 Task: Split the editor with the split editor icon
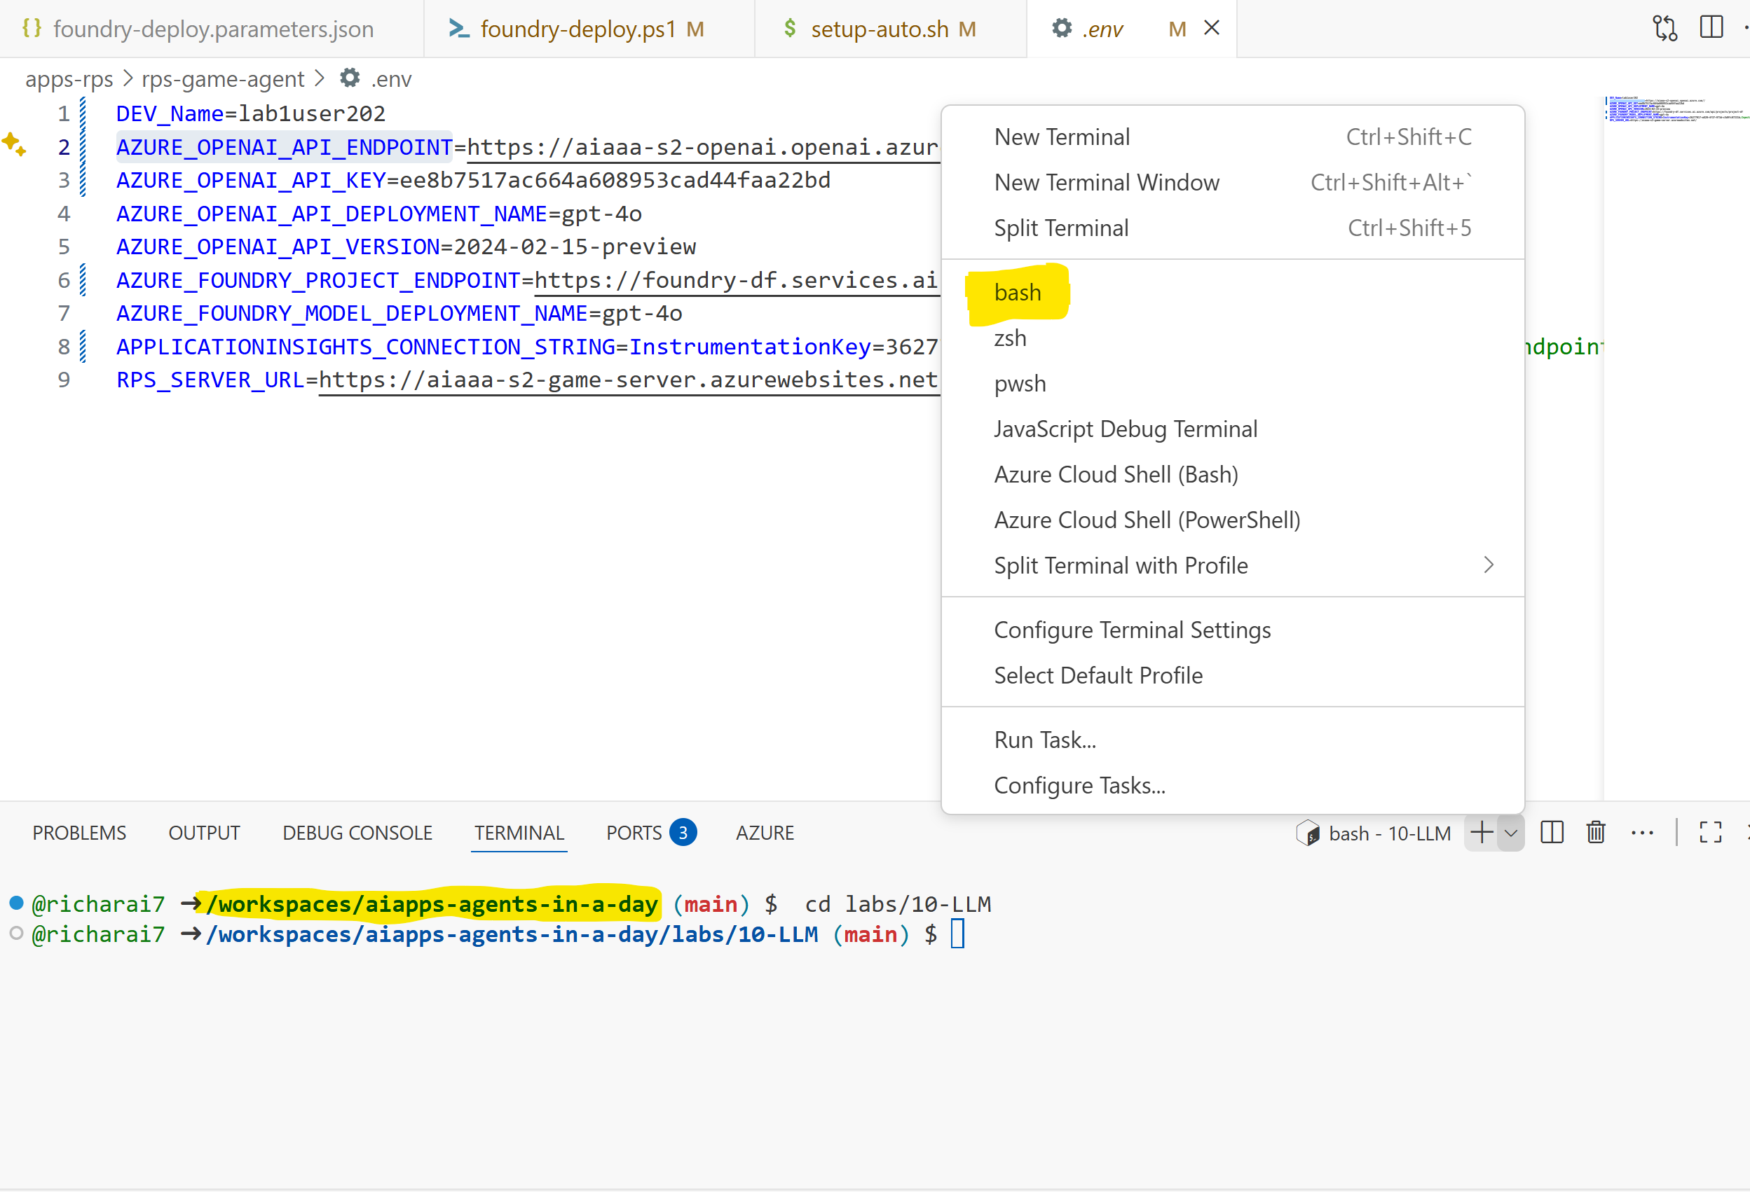1710,28
